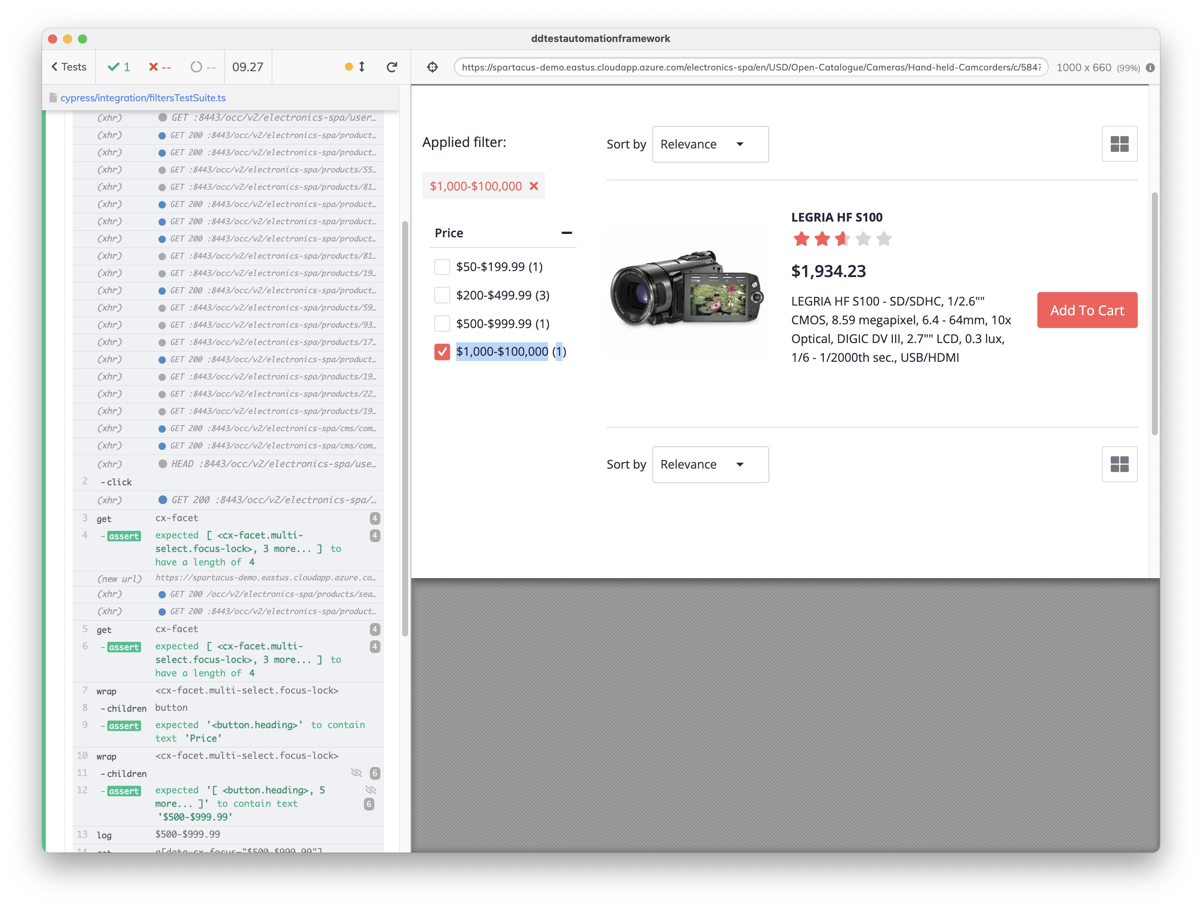Go back to Tests list
This screenshot has height=908, width=1202.
[x=69, y=67]
